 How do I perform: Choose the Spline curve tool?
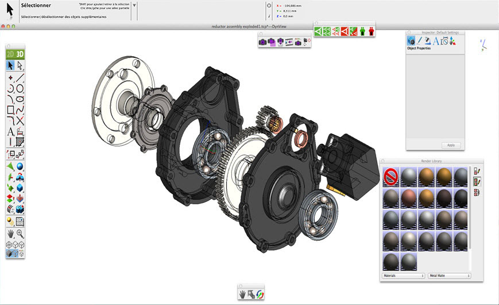point(20,110)
